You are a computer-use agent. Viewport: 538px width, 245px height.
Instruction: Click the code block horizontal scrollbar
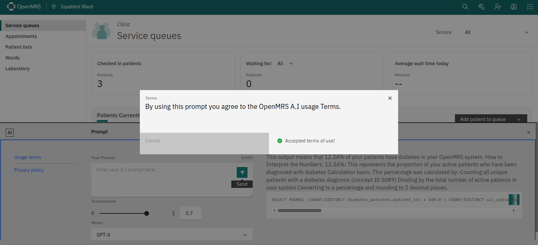coord(299,211)
